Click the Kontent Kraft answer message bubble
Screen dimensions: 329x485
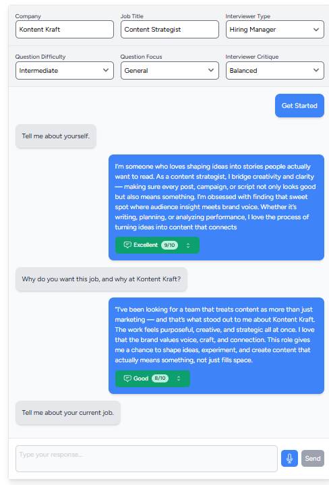[x=216, y=345]
